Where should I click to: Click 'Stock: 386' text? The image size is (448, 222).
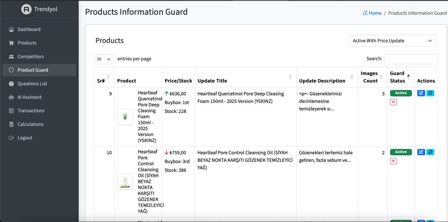coord(175,170)
